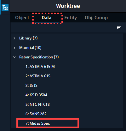126x131 pixels.
Task: Click the Worktree panel icon in sidebar
Action: click(5, 7)
